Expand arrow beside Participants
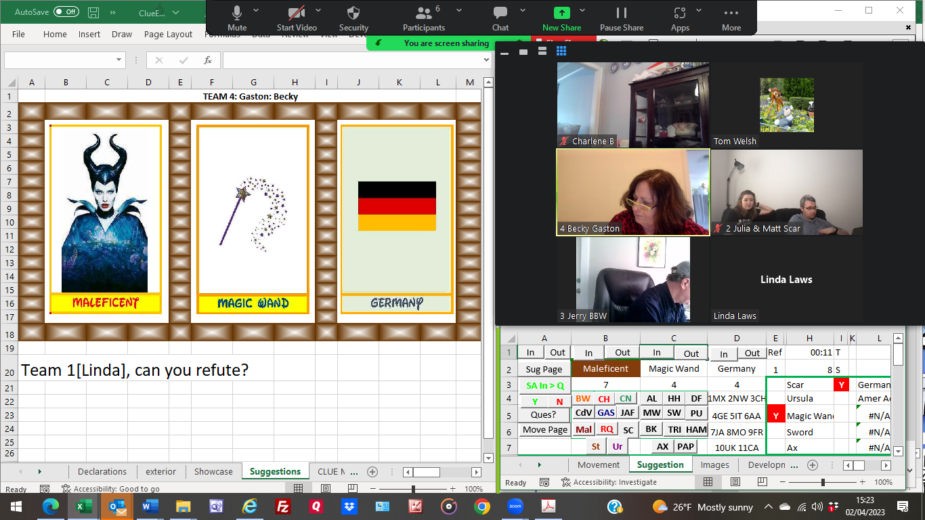The height and width of the screenshot is (520, 925). (459, 10)
